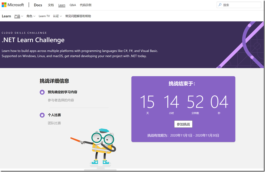The height and width of the screenshot is (172, 265).
Task: Expand the 产品 dropdown
Action: click(x=19, y=16)
